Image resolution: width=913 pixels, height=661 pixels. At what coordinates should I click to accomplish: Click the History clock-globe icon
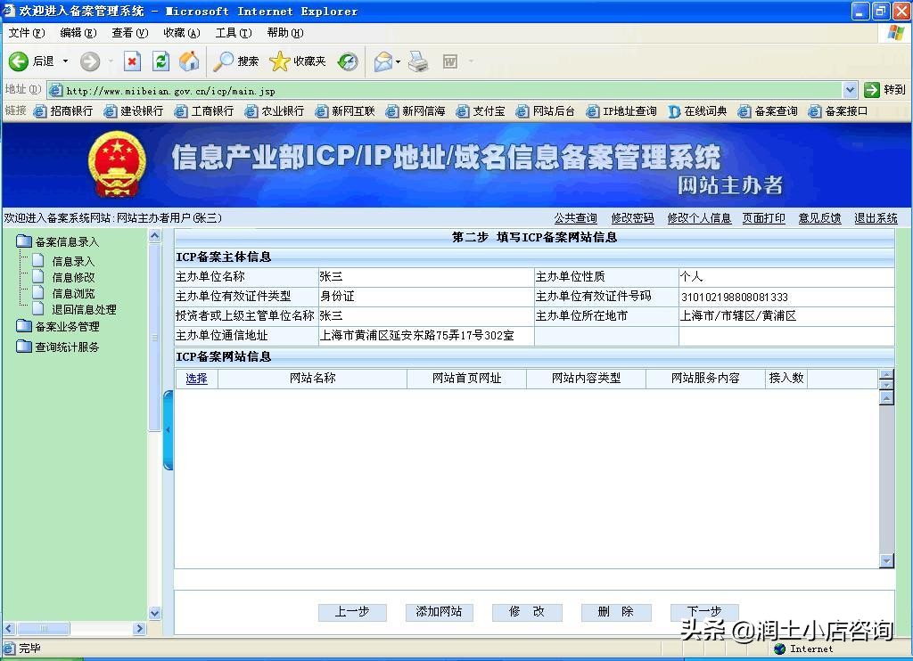(x=348, y=61)
